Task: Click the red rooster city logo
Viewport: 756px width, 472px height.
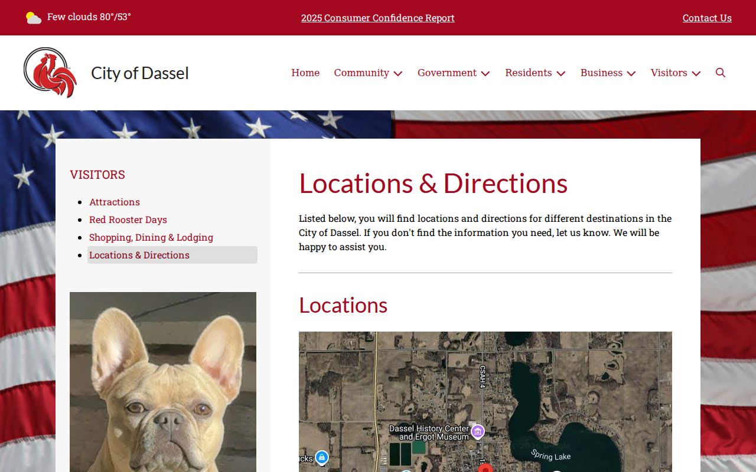Action: tap(50, 73)
